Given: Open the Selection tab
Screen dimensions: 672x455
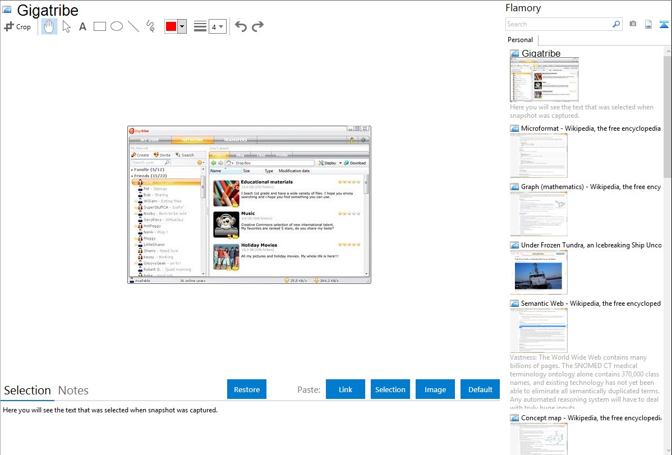Looking at the screenshot, I should [27, 390].
